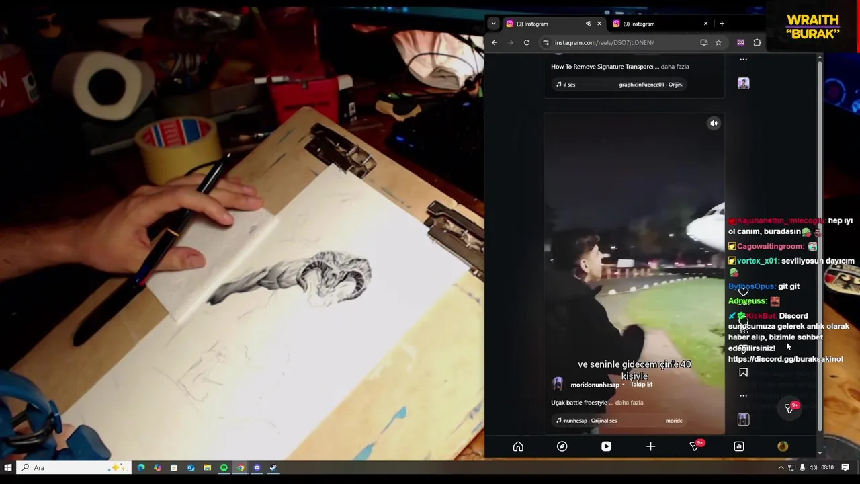Expand How To Remove Signature caption daha fazla

point(675,67)
